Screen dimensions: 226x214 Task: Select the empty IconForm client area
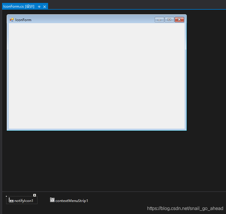(x=97, y=76)
